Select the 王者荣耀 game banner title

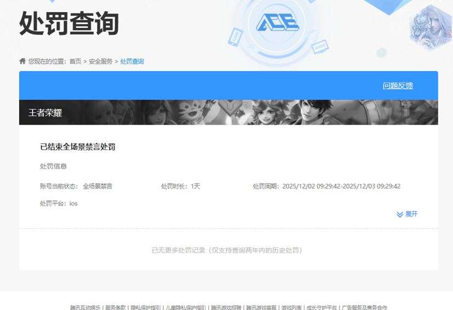click(45, 113)
